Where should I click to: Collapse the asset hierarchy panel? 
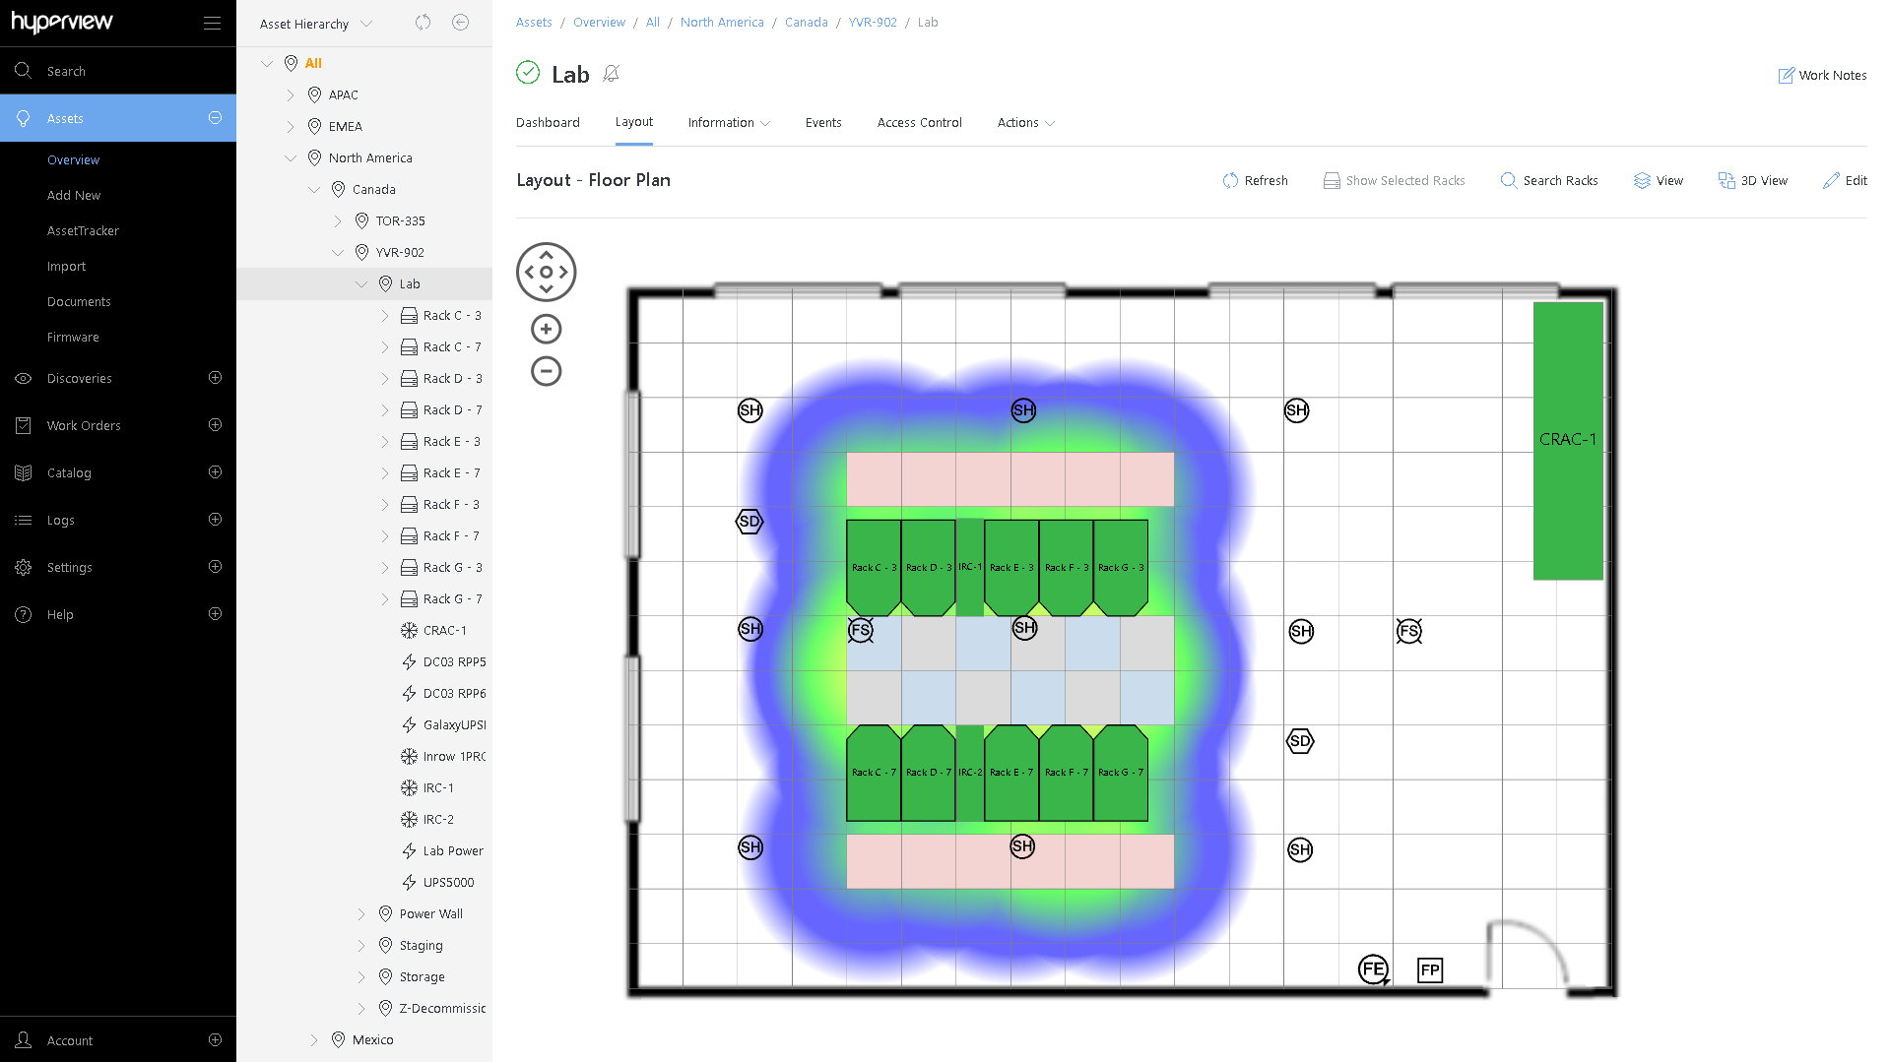[460, 23]
